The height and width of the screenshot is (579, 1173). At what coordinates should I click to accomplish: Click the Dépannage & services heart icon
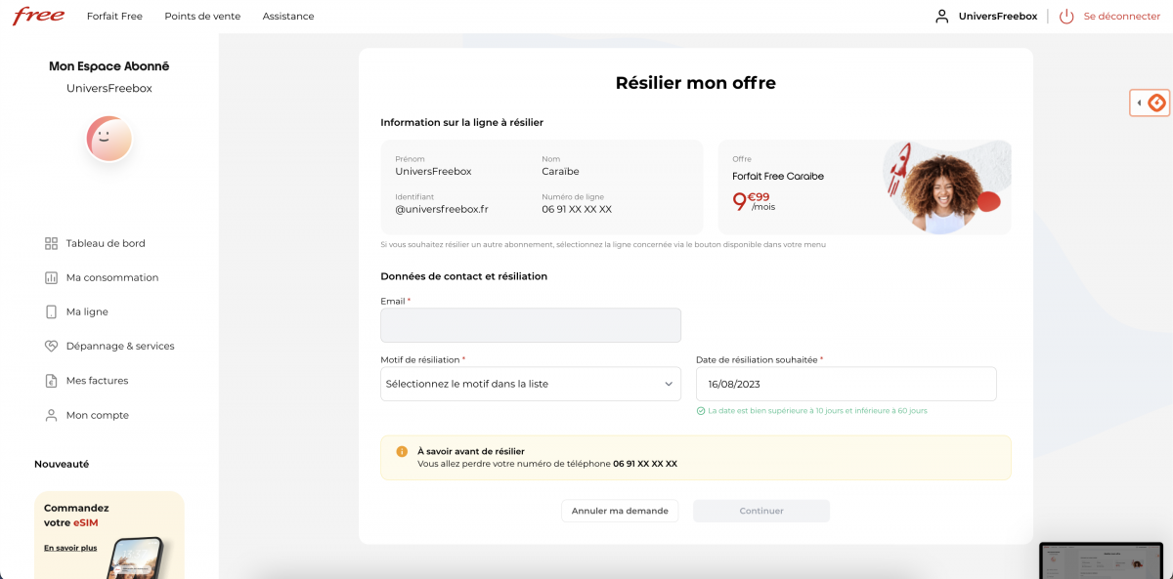(x=51, y=346)
